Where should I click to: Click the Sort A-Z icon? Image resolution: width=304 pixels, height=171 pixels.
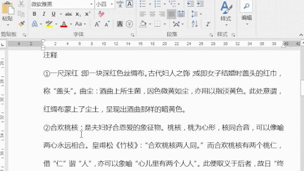194,24
